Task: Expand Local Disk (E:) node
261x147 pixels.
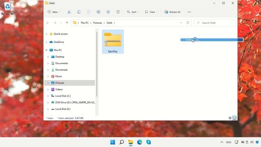Action: [48, 109]
